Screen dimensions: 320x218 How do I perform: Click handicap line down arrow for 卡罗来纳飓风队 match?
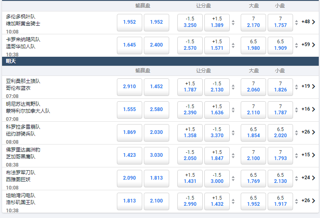pos(233,47)
